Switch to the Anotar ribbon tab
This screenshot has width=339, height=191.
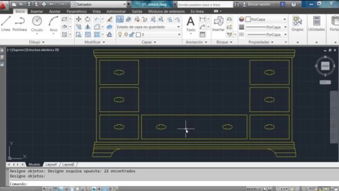coord(55,11)
